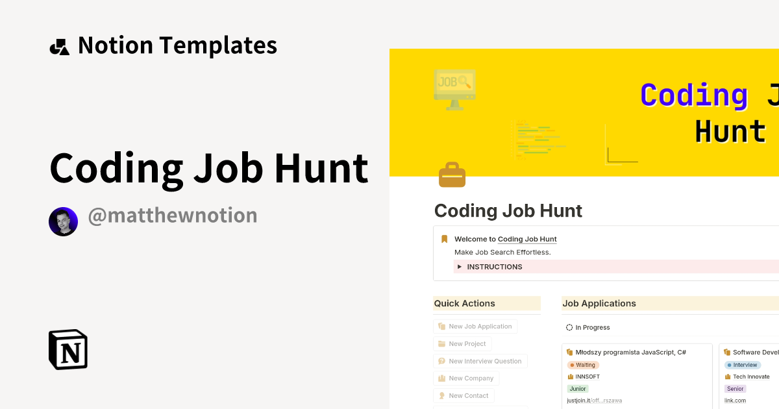Select the Waiting status tag
Image resolution: width=779 pixels, height=409 pixels.
tap(582, 365)
